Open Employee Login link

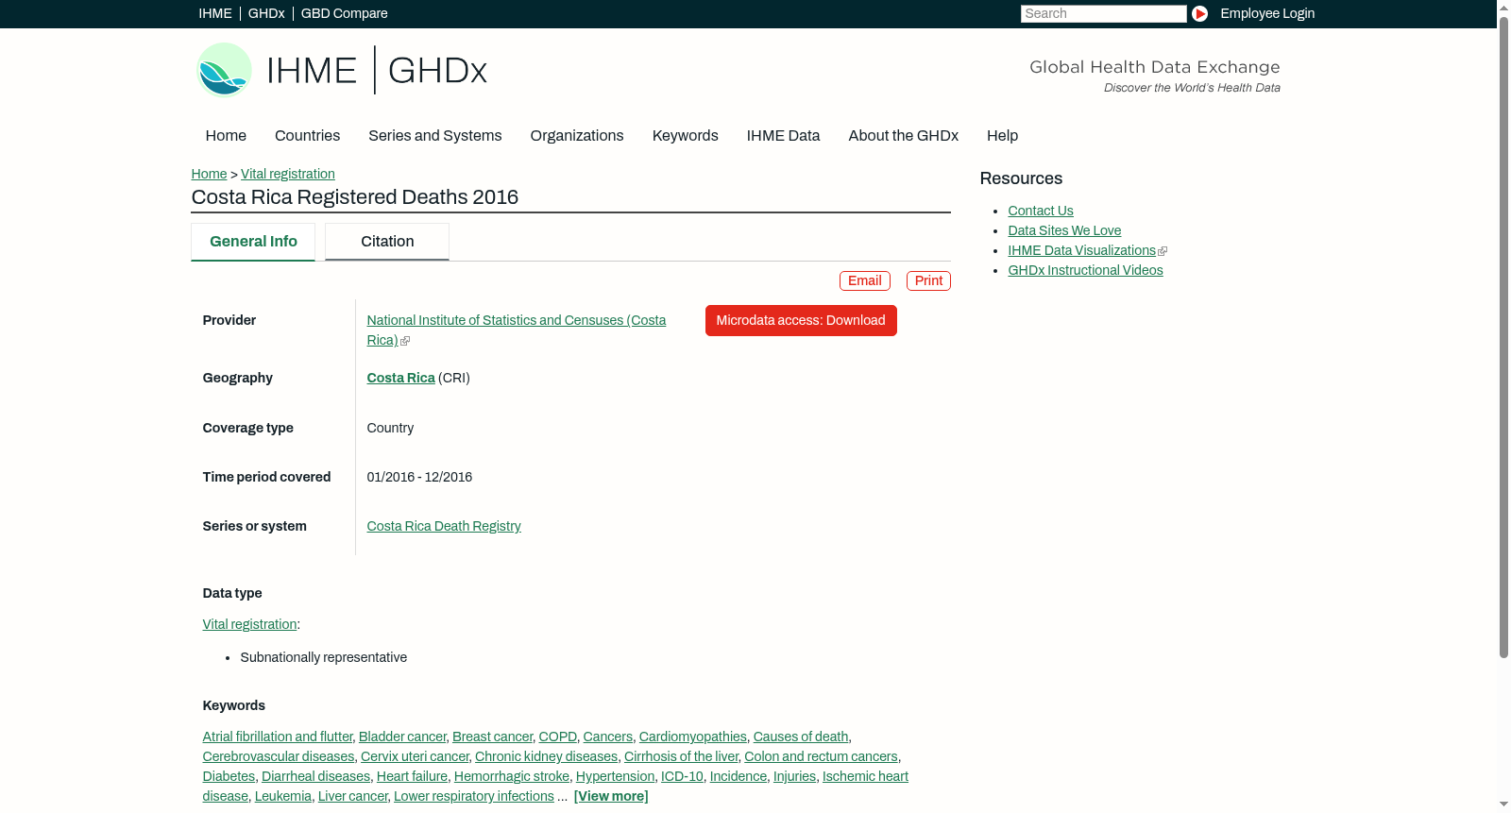pos(1267,13)
